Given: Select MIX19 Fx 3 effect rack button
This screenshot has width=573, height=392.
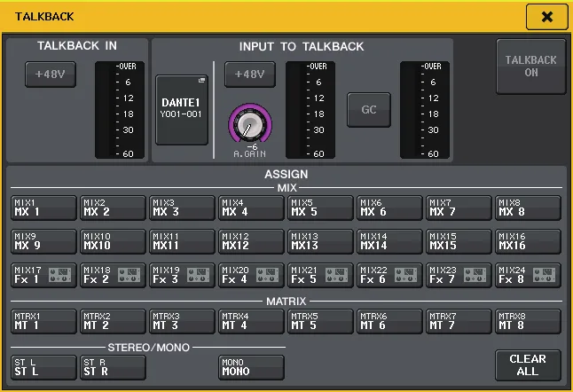Looking at the screenshot, I should (182, 275).
